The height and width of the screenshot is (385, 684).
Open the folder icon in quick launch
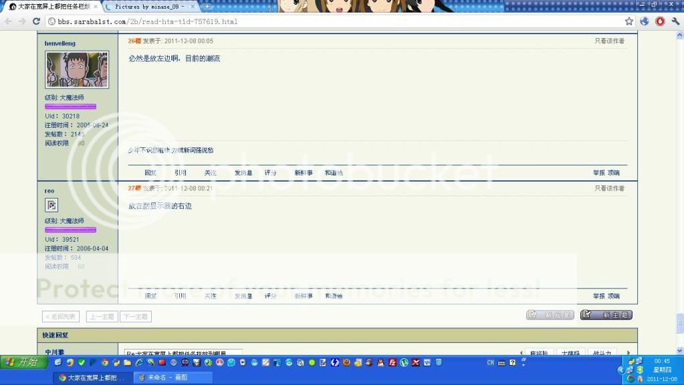point(128,362)
